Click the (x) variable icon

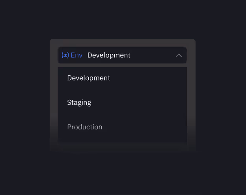click(65, 55)
